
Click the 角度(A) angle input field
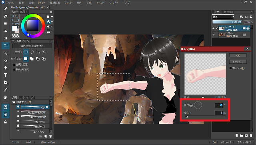click(x=219, y=105)
